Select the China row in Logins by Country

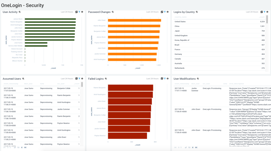(219, 26)
